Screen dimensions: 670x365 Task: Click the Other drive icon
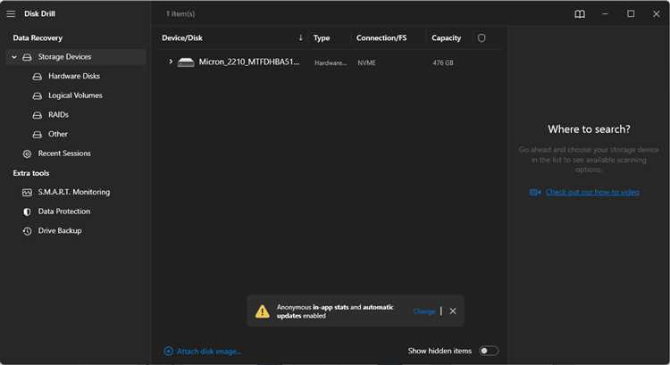click(38, 135)
